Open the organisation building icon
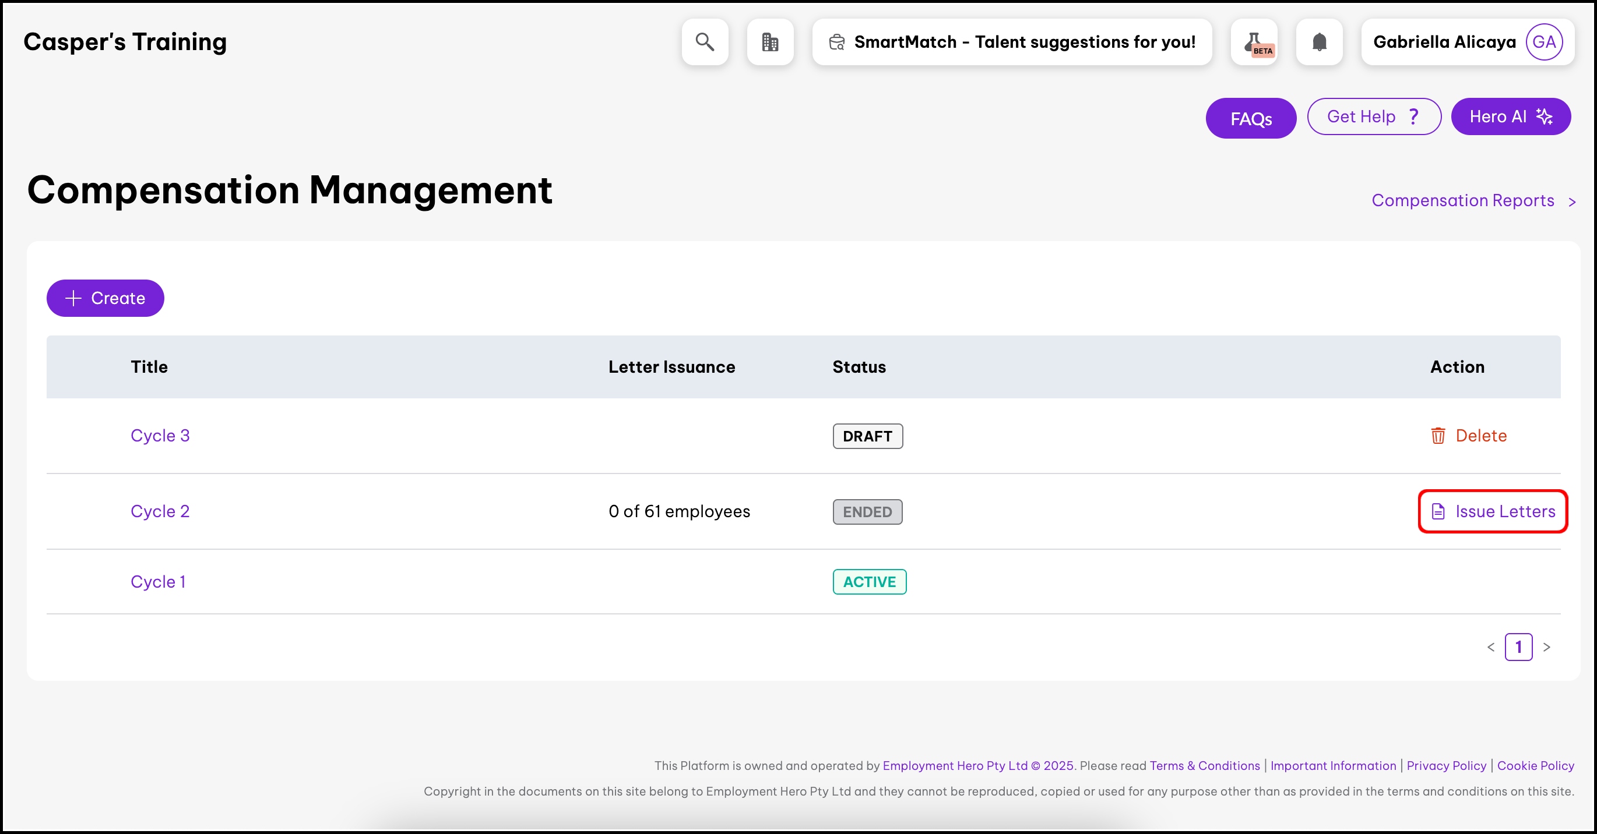Viewport: 1597px width, 834px height. click(770, 42)
